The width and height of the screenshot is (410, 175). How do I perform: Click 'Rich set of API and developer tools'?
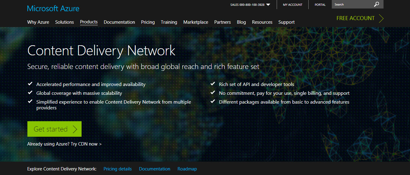pos(257,84)
